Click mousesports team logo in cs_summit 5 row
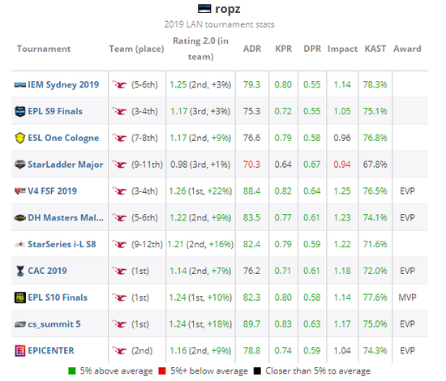This screenshot has height=381, width=446. pyautogui.click(x=119, y=324)
